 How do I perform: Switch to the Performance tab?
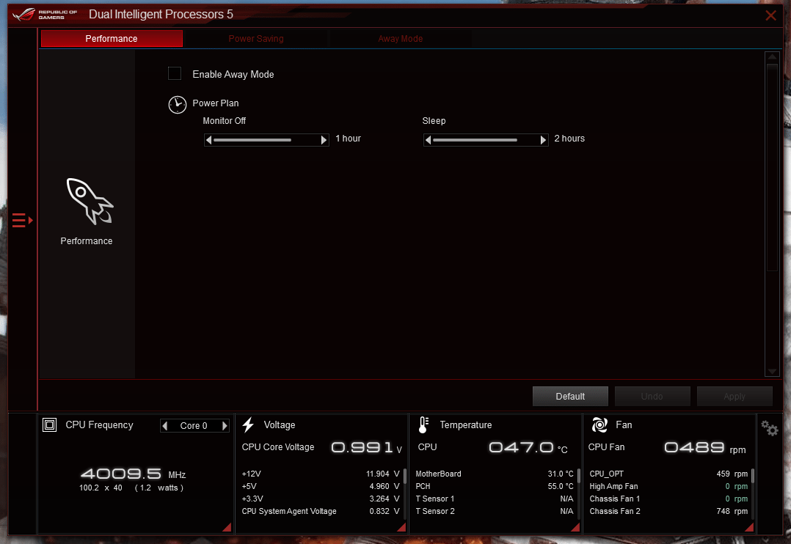pos(112,39)
